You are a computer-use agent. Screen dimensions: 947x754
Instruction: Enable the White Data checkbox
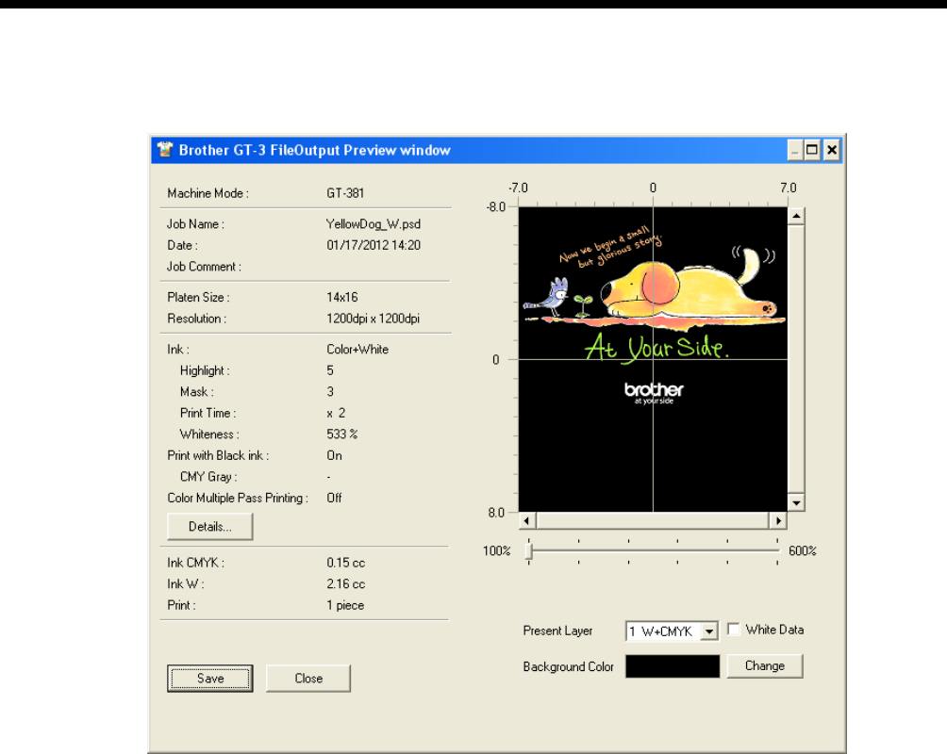click(734, 630)
